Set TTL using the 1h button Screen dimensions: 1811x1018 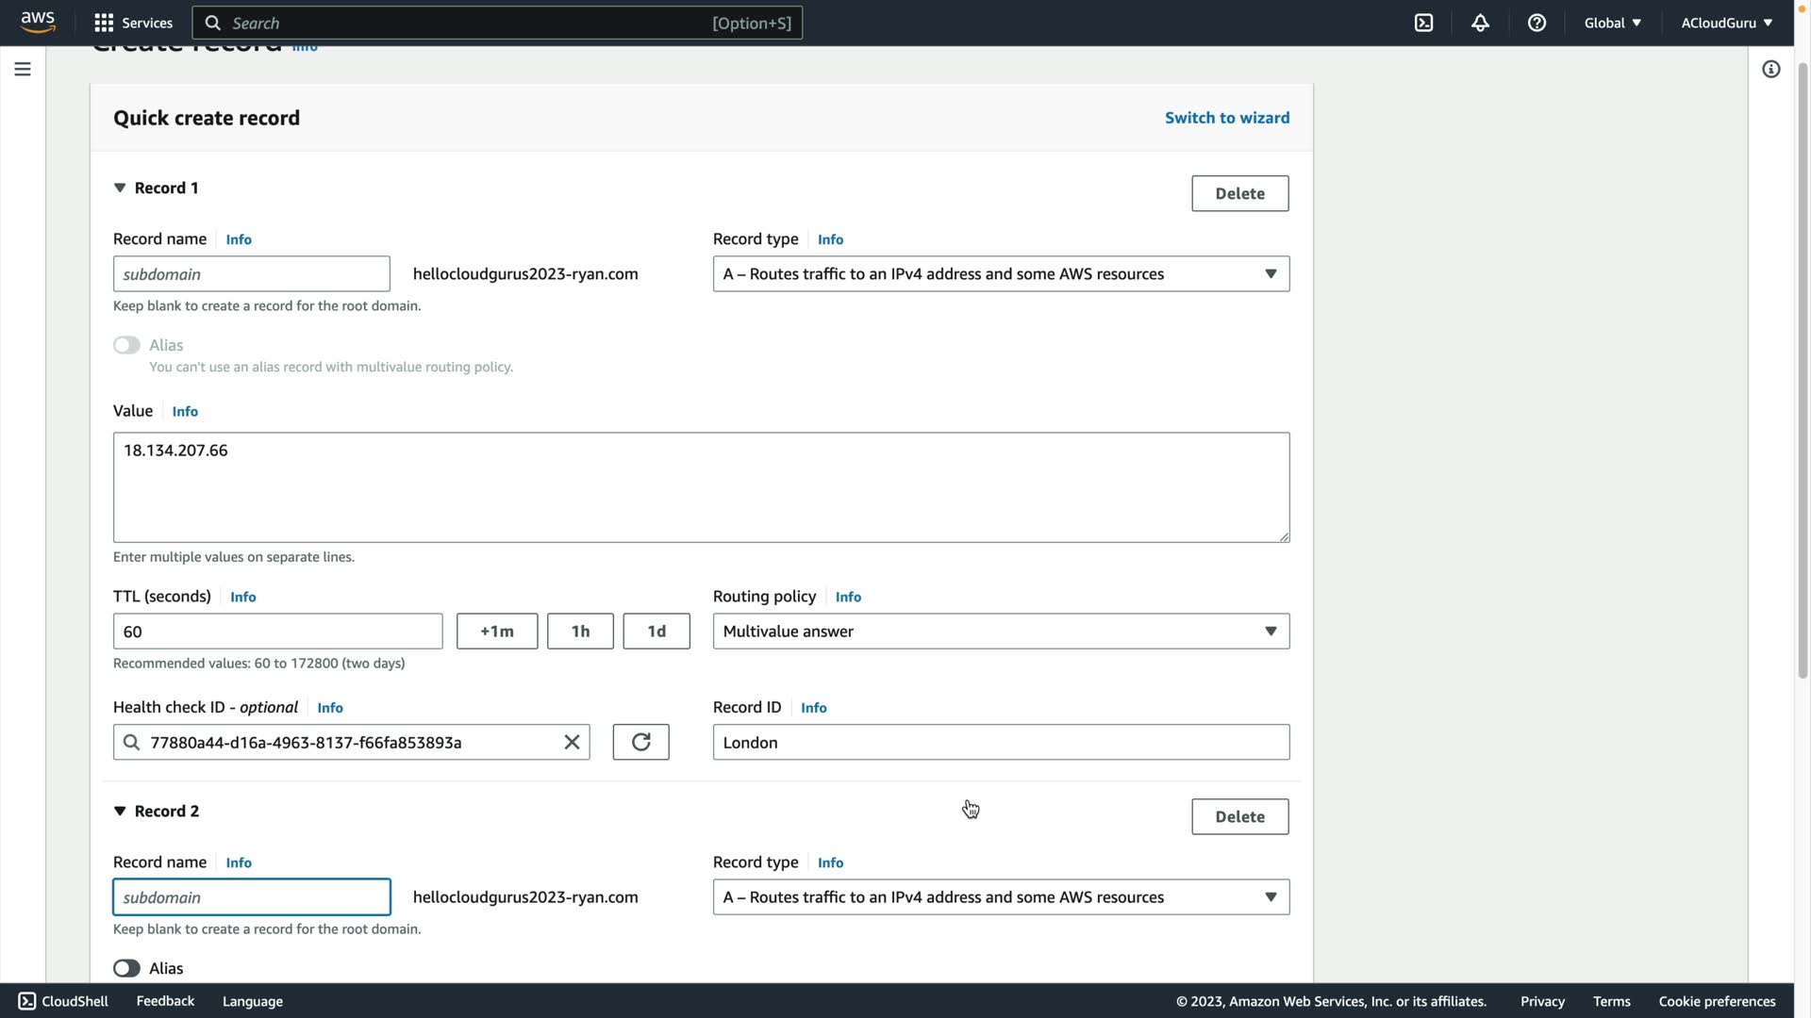[579, 631]
